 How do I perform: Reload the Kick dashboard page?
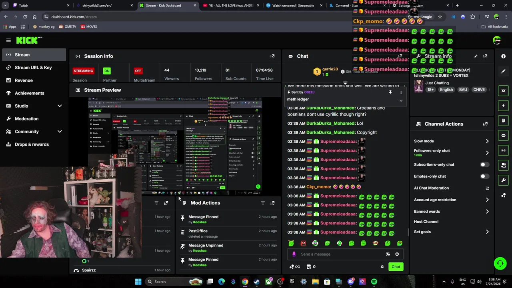[x=25, y=17]
